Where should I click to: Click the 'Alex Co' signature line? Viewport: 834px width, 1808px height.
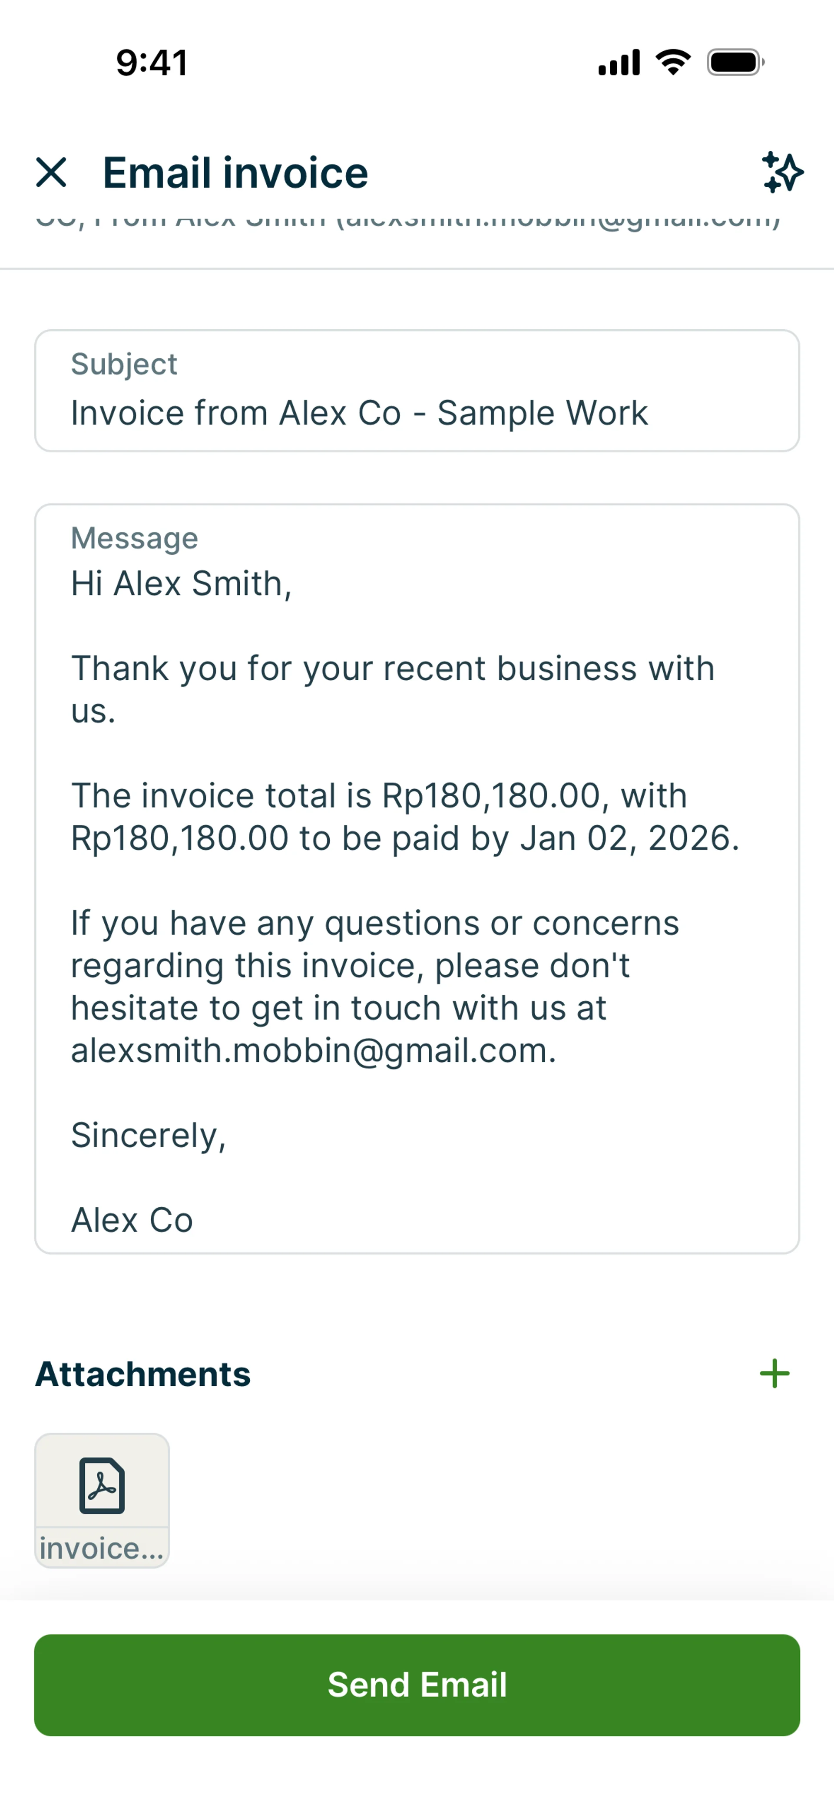132,1220
